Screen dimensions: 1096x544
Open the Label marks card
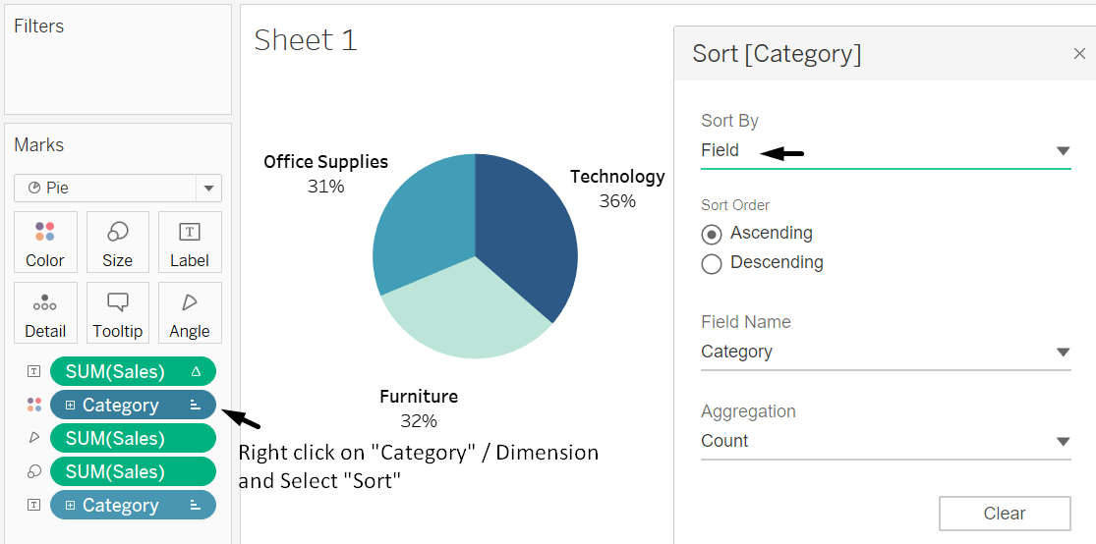pos(189,242)
